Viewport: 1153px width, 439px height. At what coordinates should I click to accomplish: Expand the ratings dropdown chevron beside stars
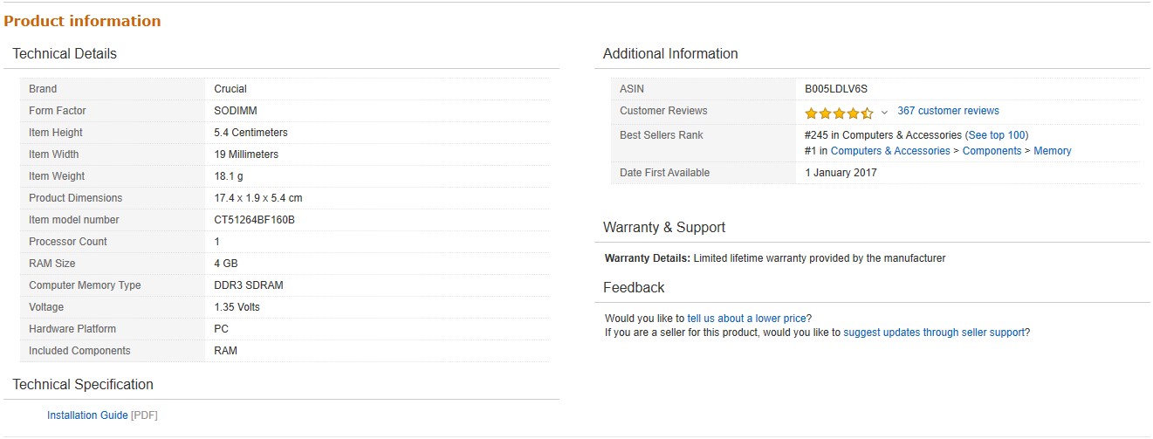point(884,113)
